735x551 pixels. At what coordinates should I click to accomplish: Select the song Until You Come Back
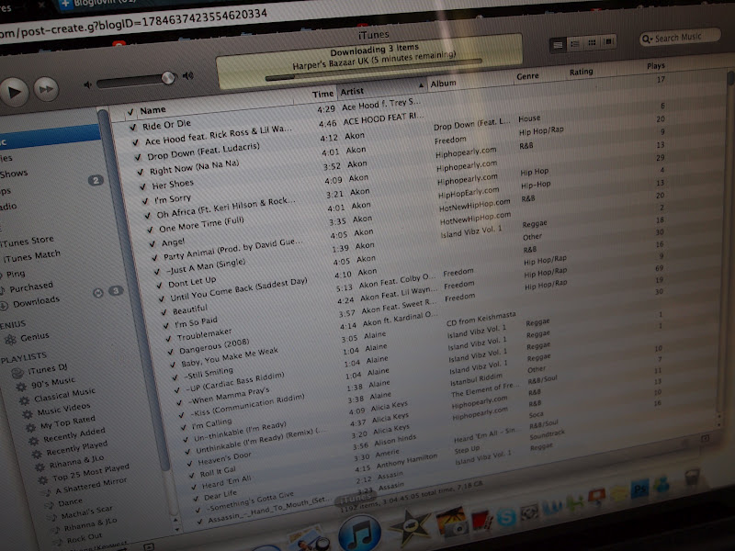239,289
